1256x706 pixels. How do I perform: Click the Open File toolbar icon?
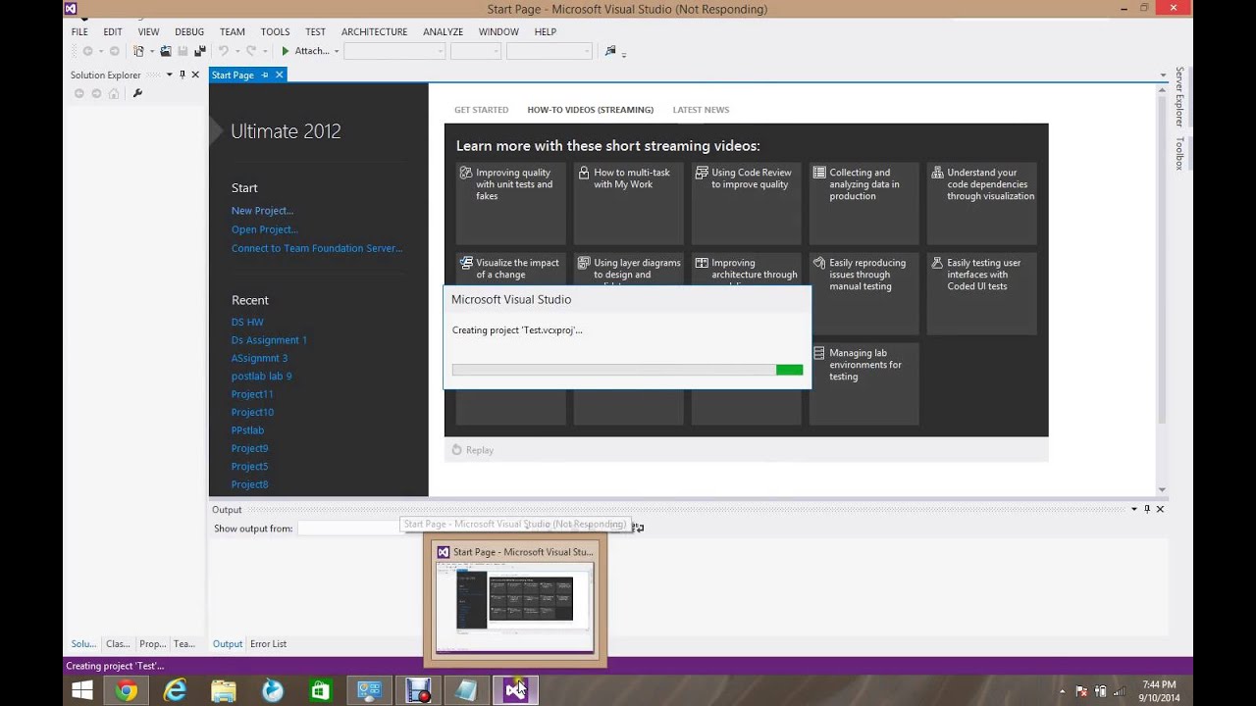click(x=166, y=51)
